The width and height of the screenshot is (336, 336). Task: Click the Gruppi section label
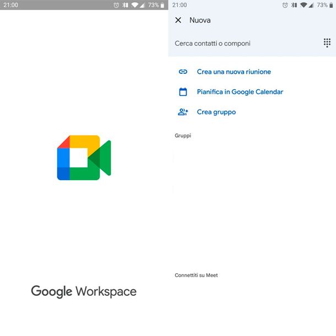click(183, 136)
